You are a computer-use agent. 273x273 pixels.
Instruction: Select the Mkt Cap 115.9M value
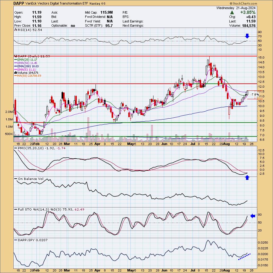[106, 12]
